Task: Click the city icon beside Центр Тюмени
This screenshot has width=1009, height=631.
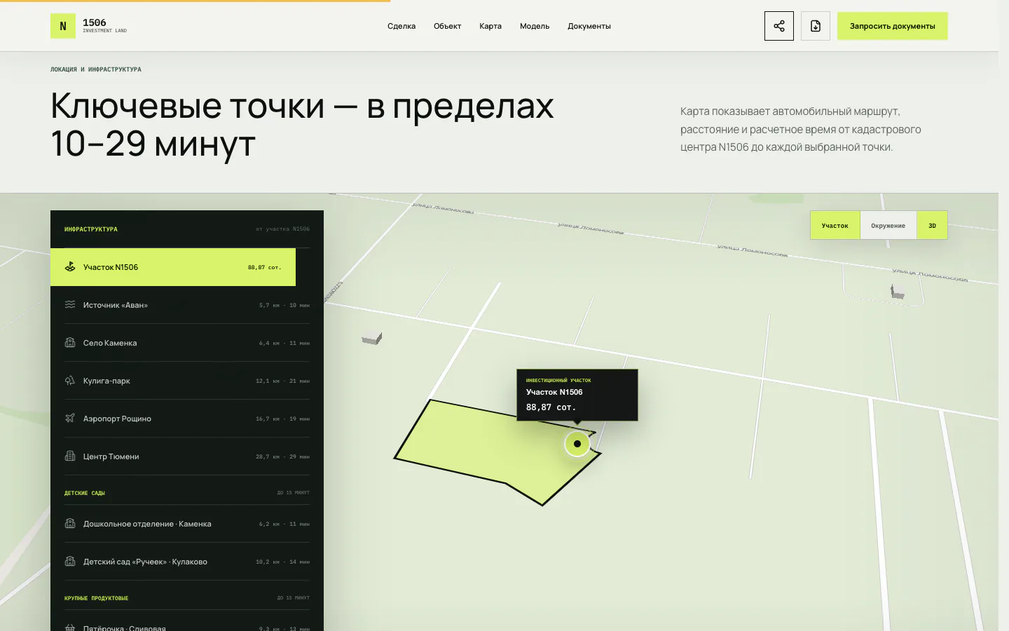Action: [70, 456]
